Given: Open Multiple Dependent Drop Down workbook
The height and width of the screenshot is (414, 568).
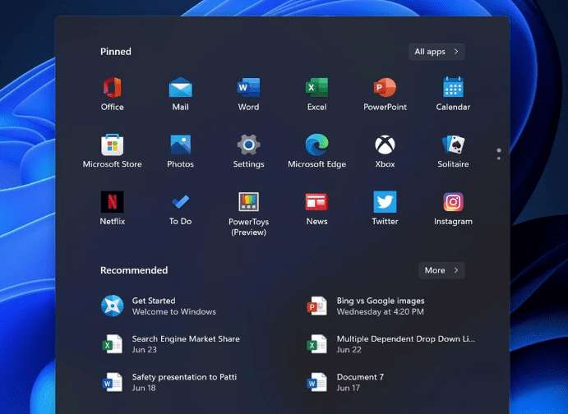Looking at the screenshot, I should 391,344.
